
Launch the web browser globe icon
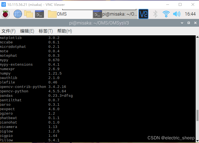point(18,14)
